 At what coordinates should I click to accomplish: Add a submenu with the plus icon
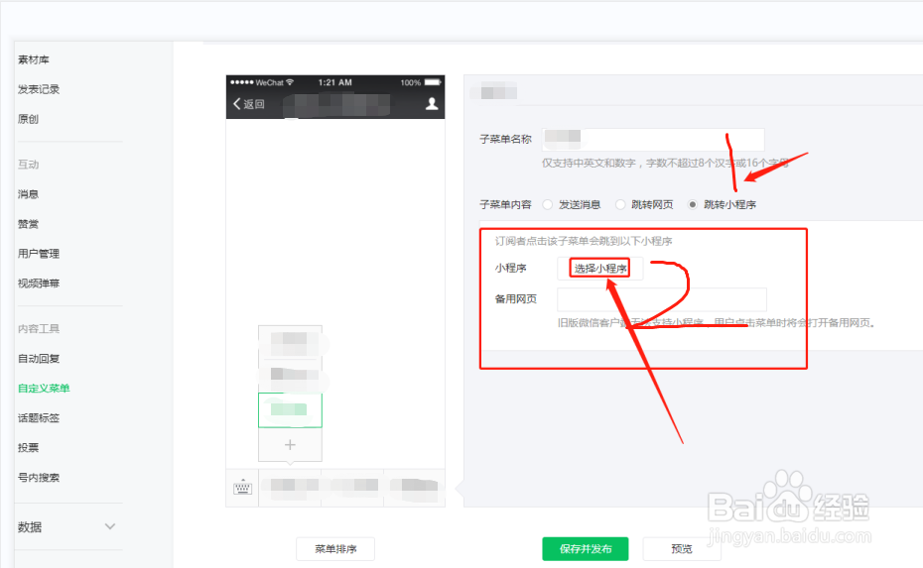pyautogui.click(x=290, y=444)
